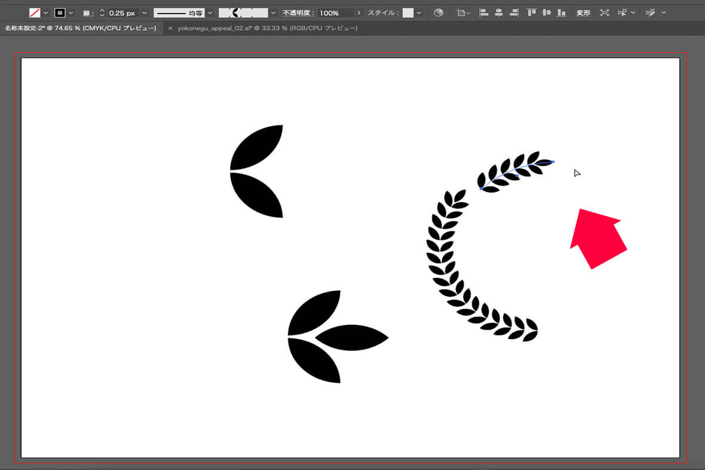Switch to the yokonegu_appeal_02.ai tab
This screenshot has height=470, width=705.
(x=267, y=28)
